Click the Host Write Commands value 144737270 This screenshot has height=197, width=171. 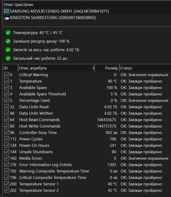click(x=107, y=126)
